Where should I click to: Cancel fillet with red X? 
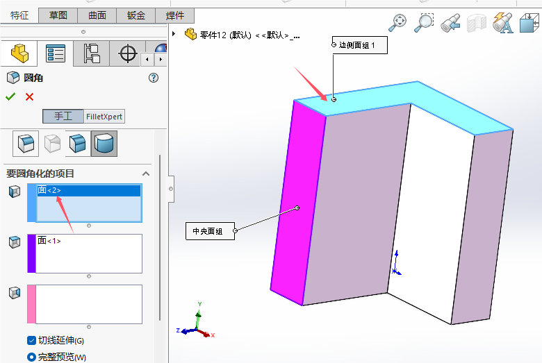pyautogui.click(x=29, y=96)
